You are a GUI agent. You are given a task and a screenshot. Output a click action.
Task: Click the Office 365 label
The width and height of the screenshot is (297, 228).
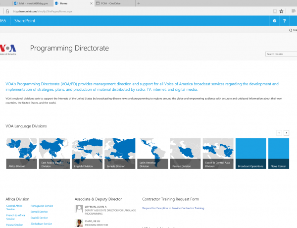(x=3, y=21)
